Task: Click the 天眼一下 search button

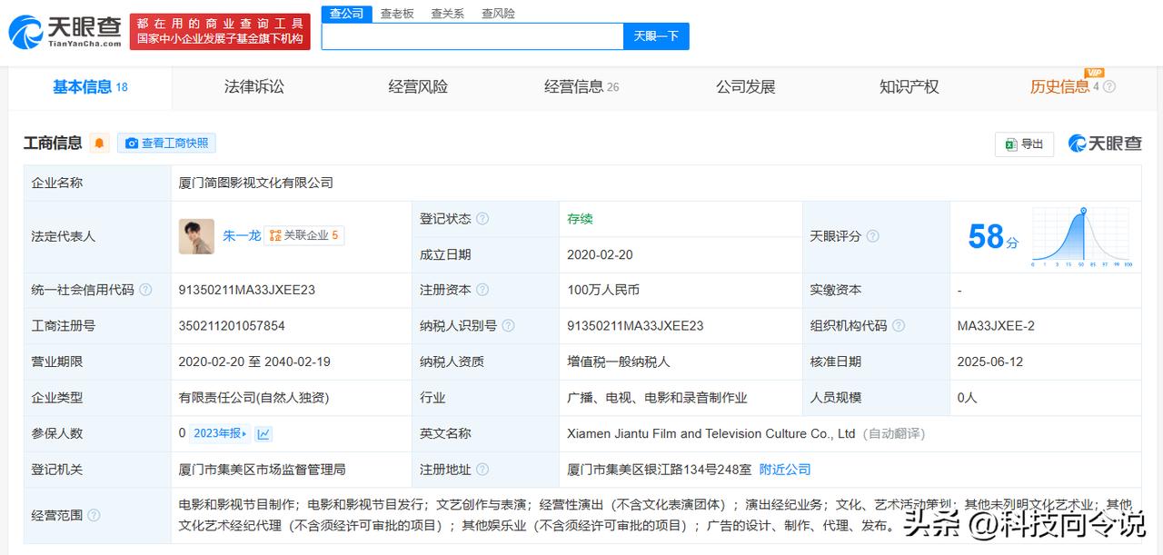Action: coord(656,36)
